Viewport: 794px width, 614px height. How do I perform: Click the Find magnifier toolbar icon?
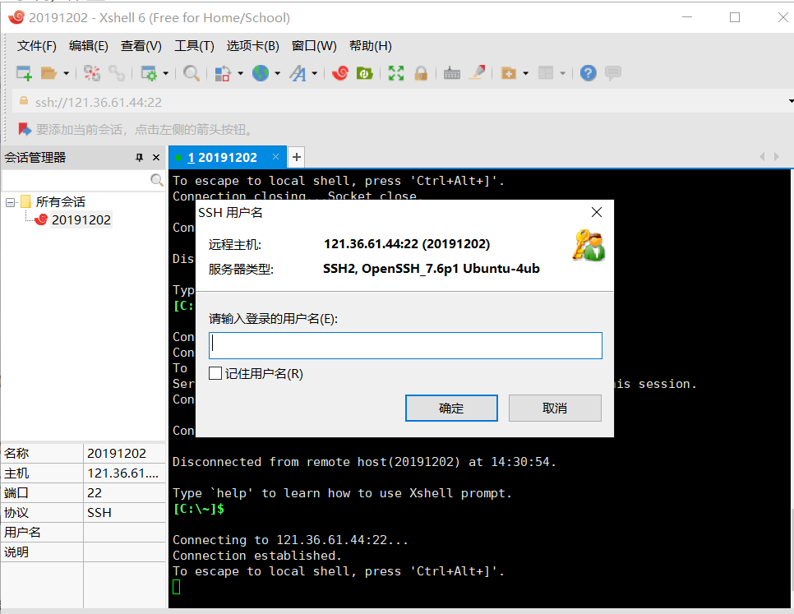pyautogui.click(x=191, y=73)
